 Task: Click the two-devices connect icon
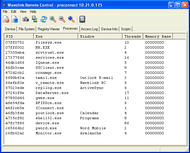[35, 19]
